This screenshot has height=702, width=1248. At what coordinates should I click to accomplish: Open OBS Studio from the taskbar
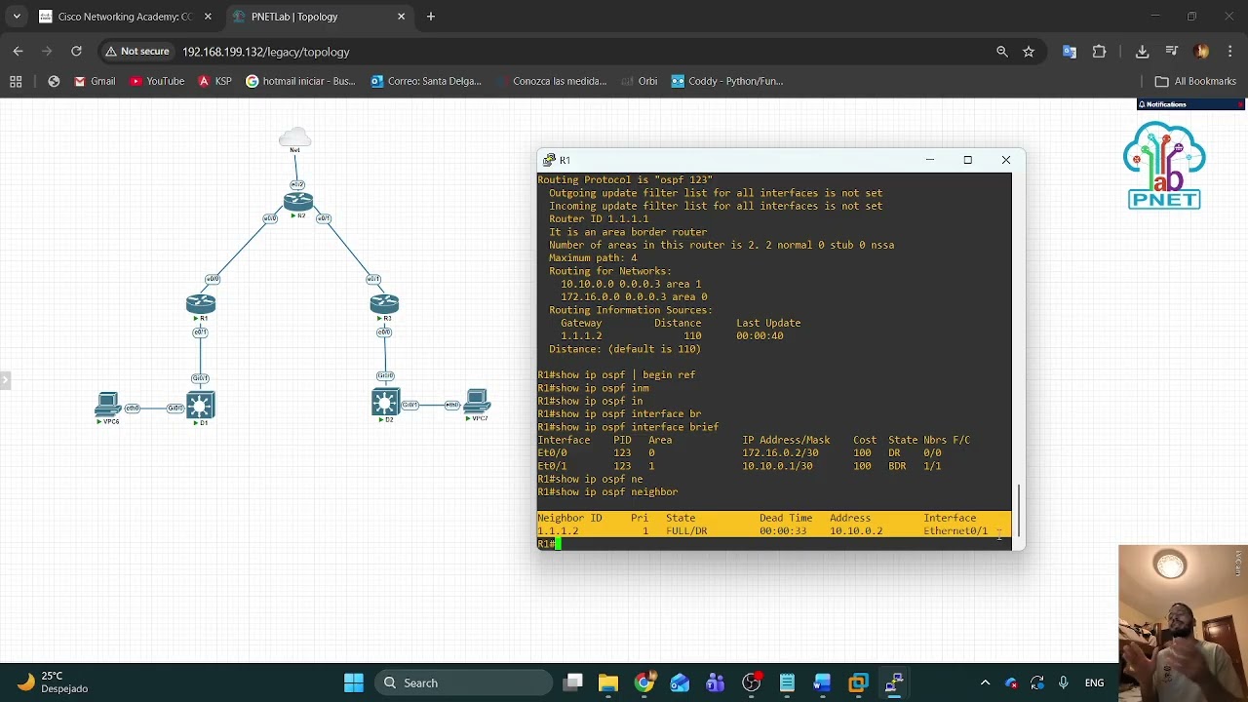(x=752, y=682)
